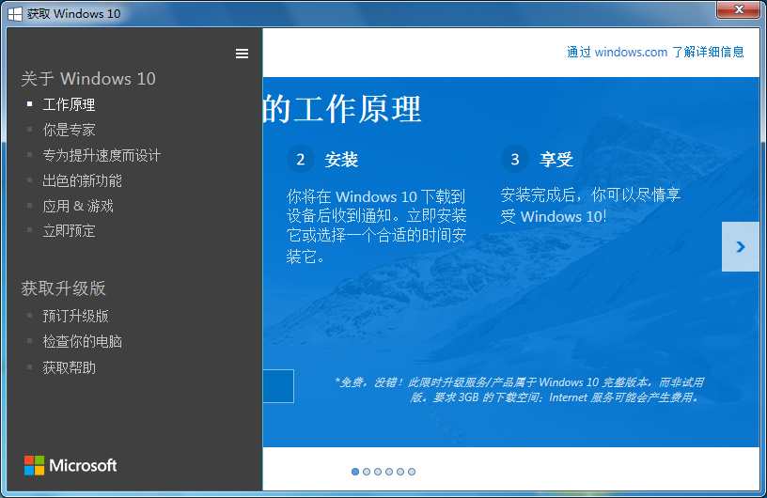Viewport: 767px width, 498px height.
Task: Select the first page indicator dot
Action: [355, 472]
